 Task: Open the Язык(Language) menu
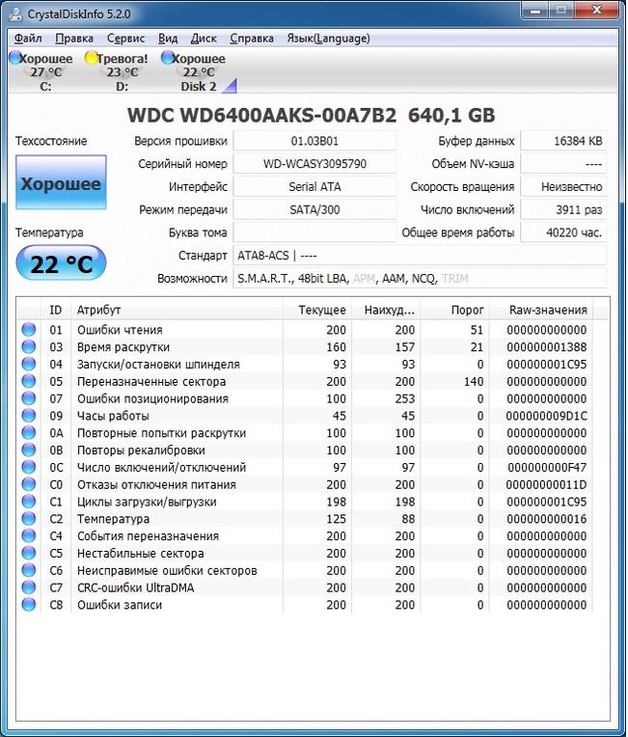click(328, 38)
